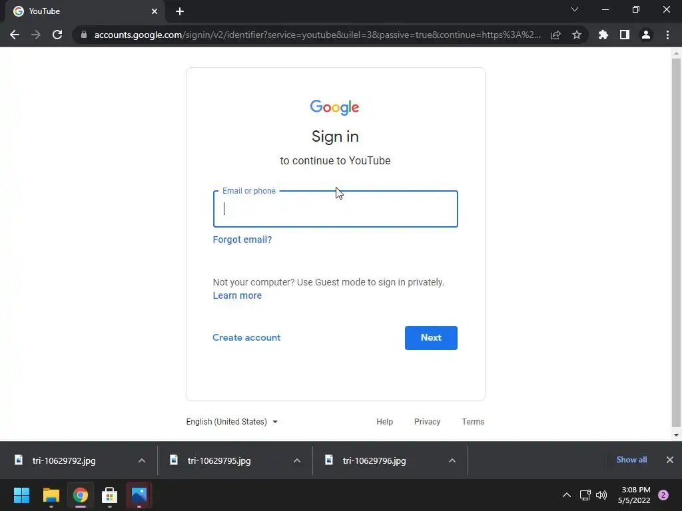View site info via the lock icon
Viewport: 682px width, 511px height.
[x=84, y=35]
